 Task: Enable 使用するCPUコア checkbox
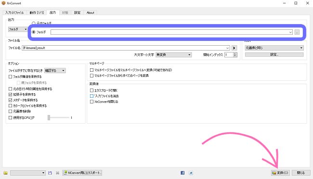[11, 118]
